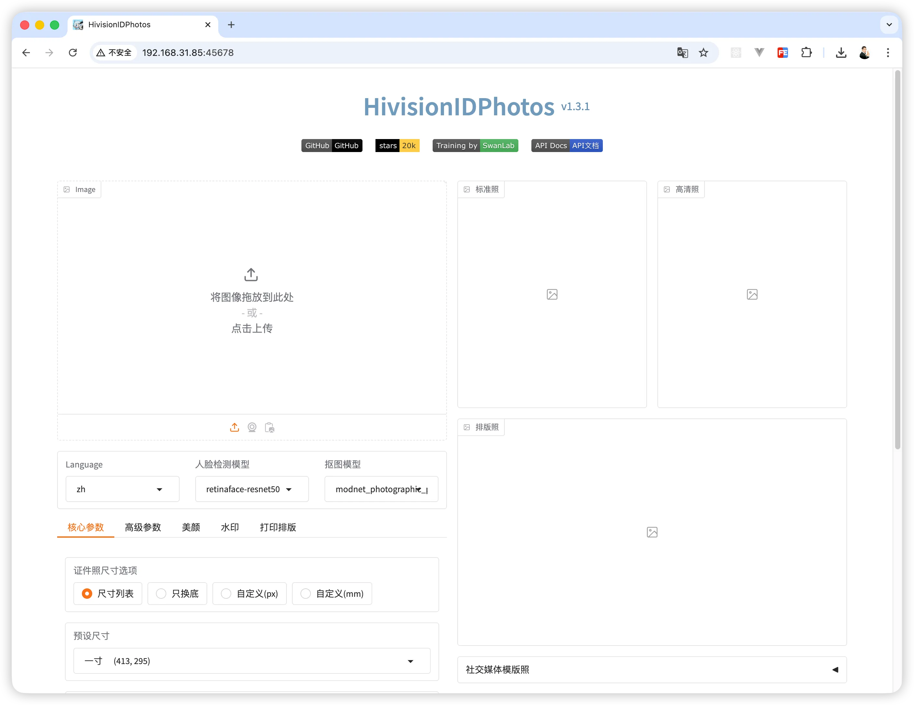Click the v1.3.1 version text

point(575,106)
